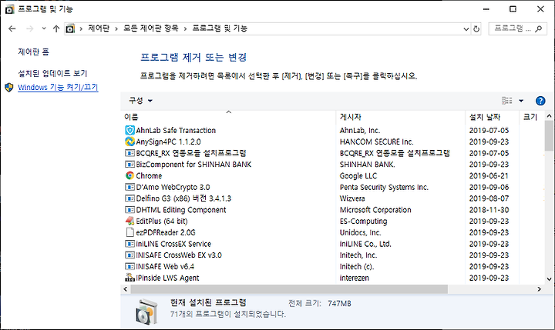
Task: Click the view options layout icon
Action: 507,101
